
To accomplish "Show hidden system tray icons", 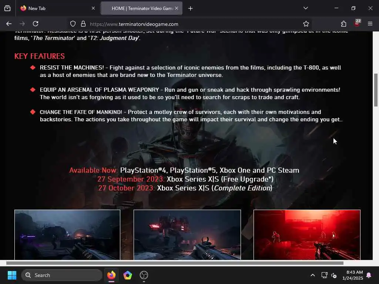I will pyautogui.click(x=312, y=275).
